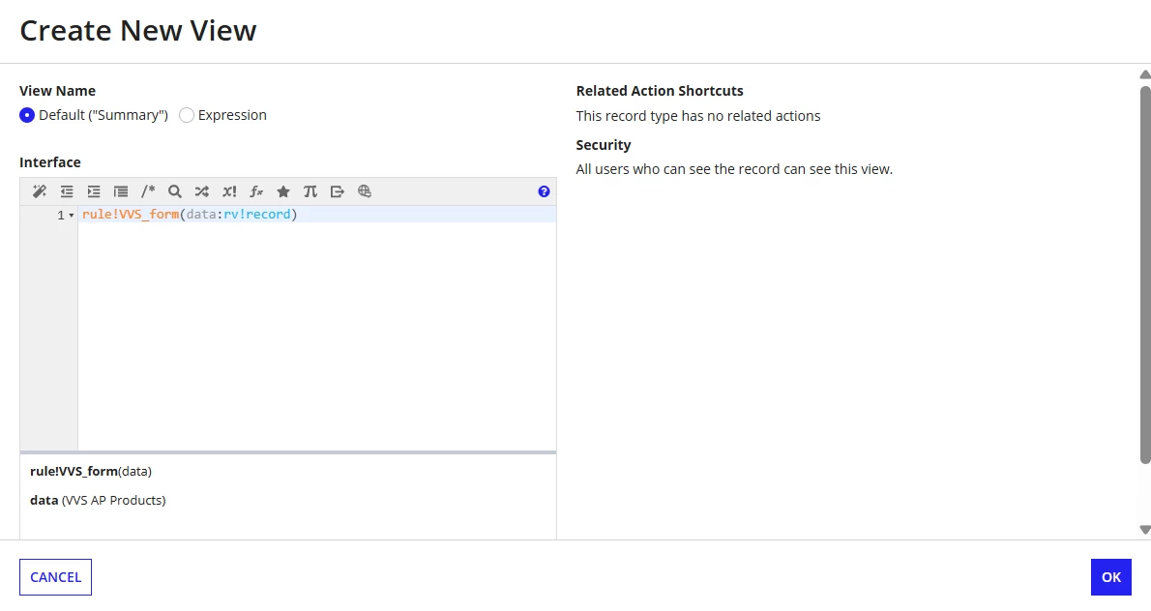Image resolution: width=1151 pixels, height=611 pixels.
Task: Click rv!record in the expression
Action: (x=257, y=215)
